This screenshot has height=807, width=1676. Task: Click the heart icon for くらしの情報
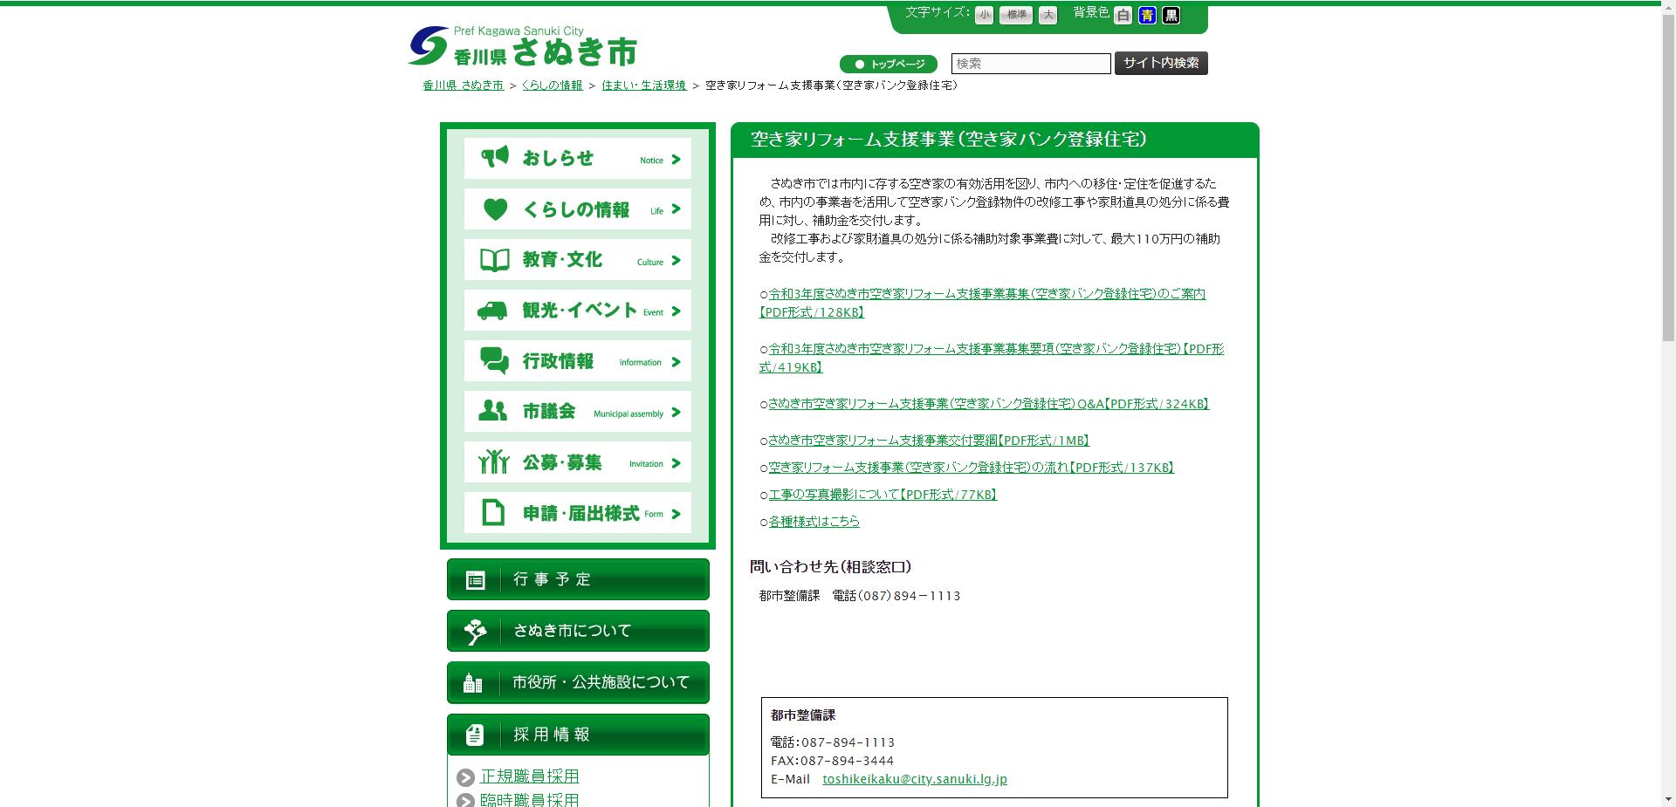(x=494, y=208)
